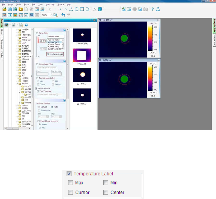The width and height of the screenshot is (216, 199).
Task: Select the straight line analysis tool
Action: [x=66, y=9]
